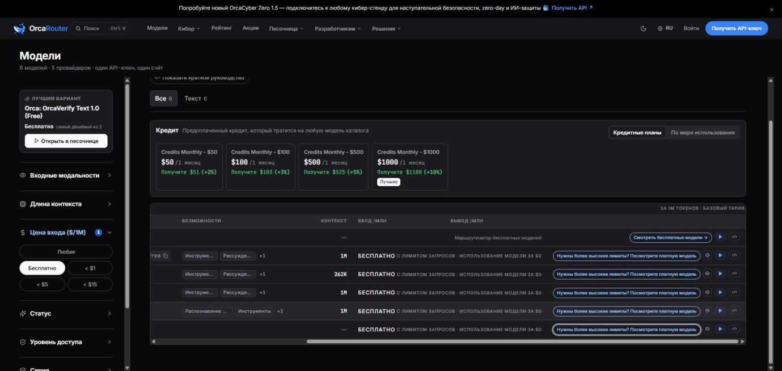782x371 pixels.
Task: Expand the Входные модальности filter
Action: click(66, 175)
